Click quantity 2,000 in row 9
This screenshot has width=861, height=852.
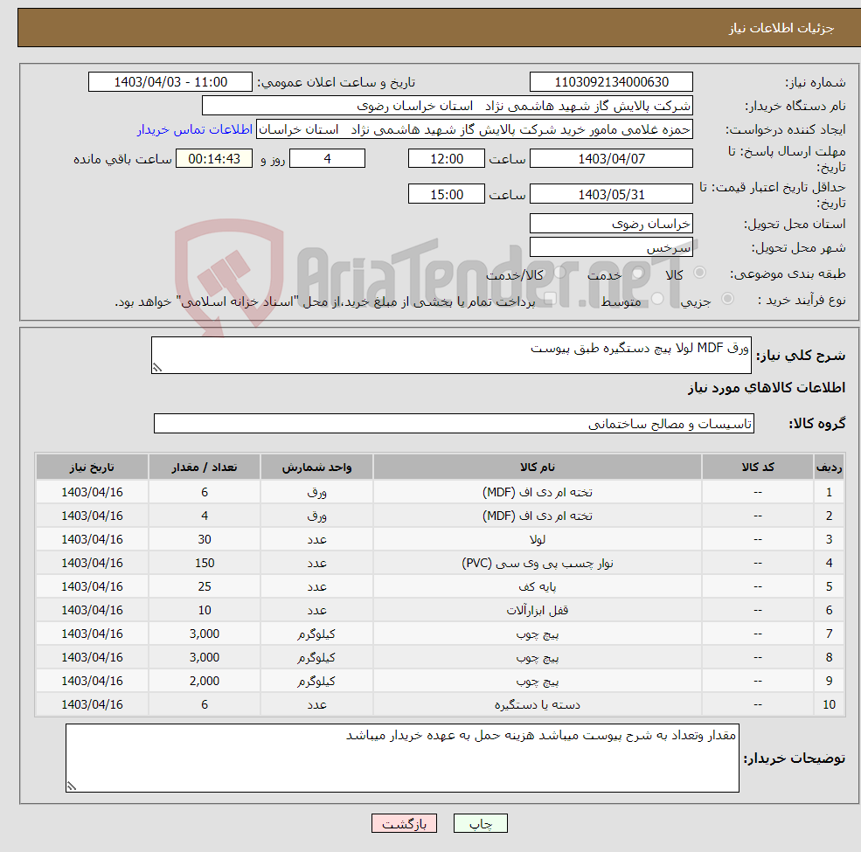[205, 681]
